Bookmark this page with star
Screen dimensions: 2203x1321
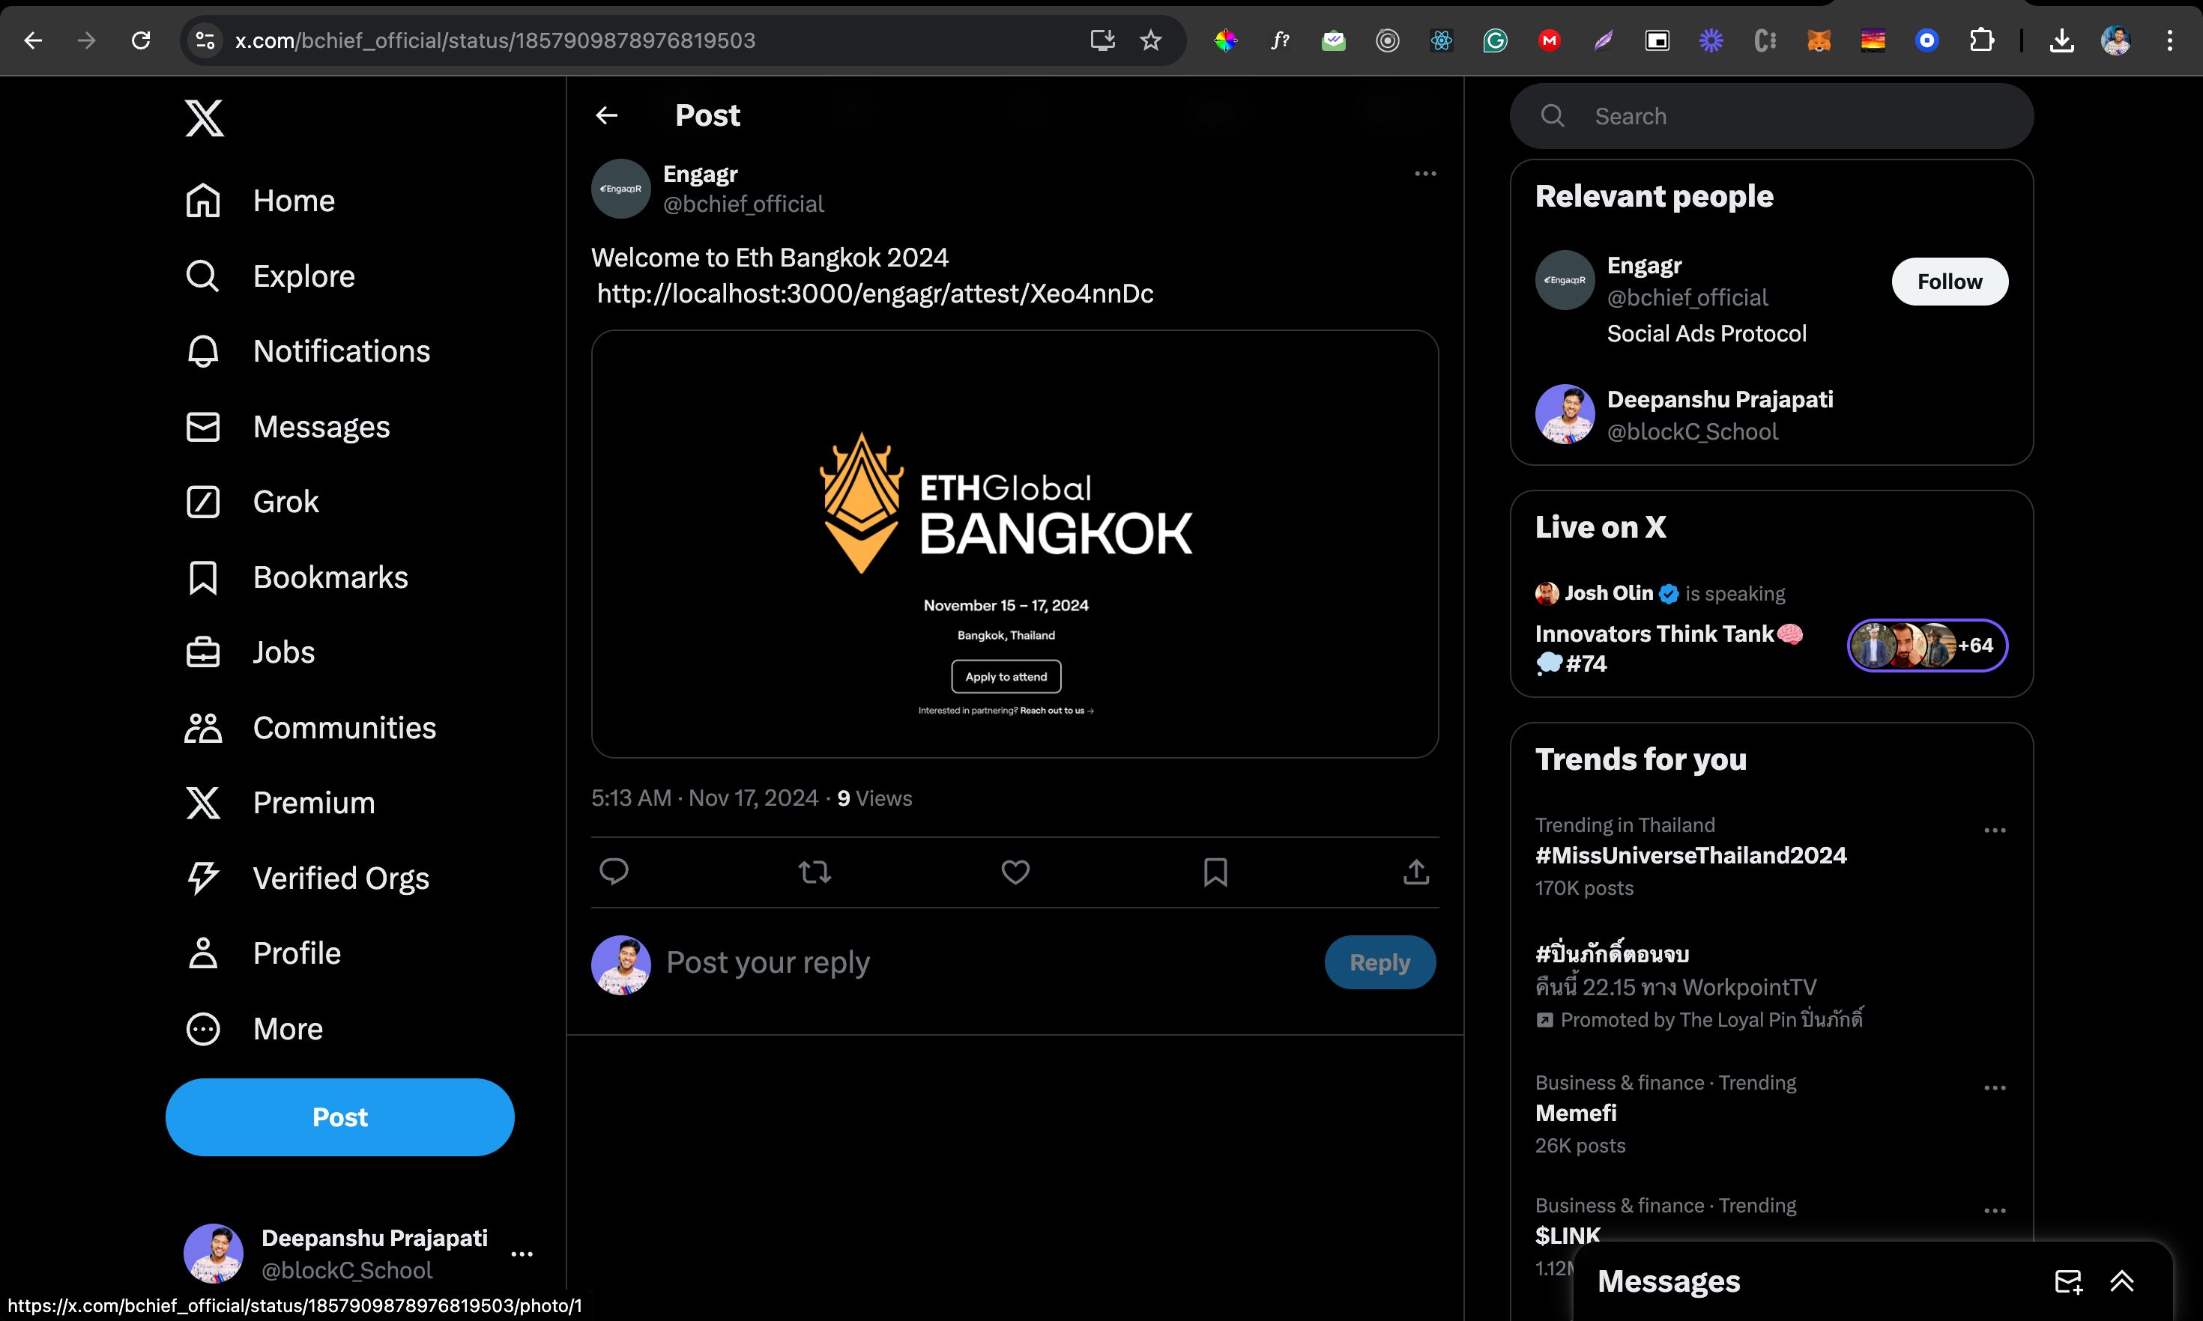point(1150,40)
